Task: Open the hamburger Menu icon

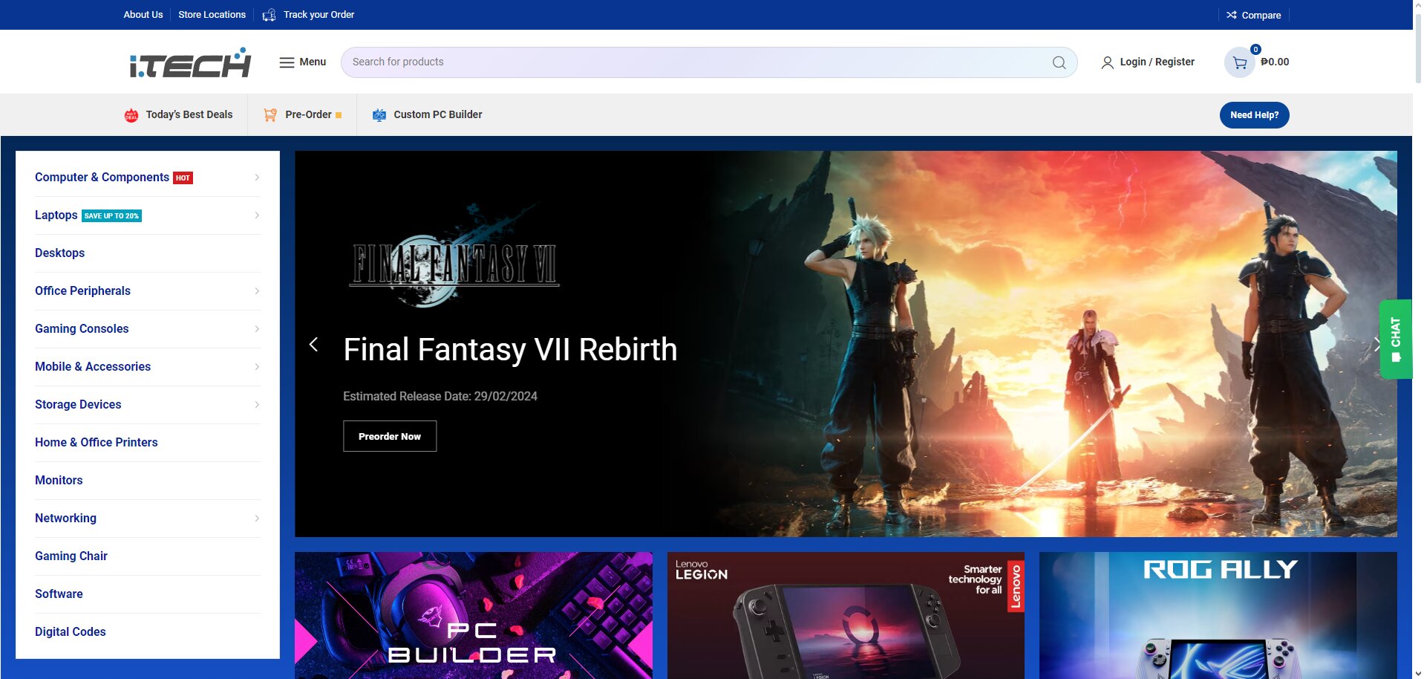Action: (287, 62)
